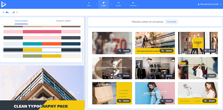Select the olive green and mustard preset
The height and width of the screenshot is (110, 223).
pyautogui.click(x=42, y=56)
